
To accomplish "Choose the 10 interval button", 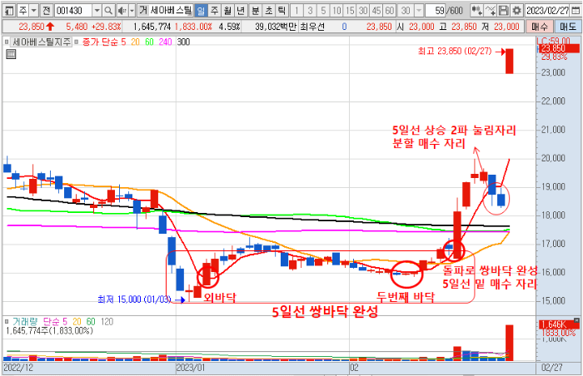I will 336,11.
